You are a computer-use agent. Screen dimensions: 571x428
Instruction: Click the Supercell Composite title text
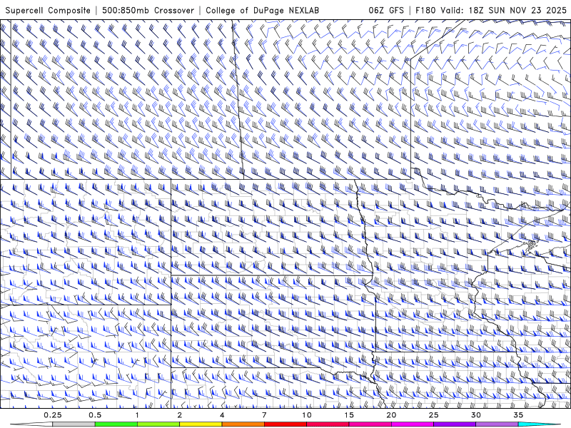tap(48, 10)
